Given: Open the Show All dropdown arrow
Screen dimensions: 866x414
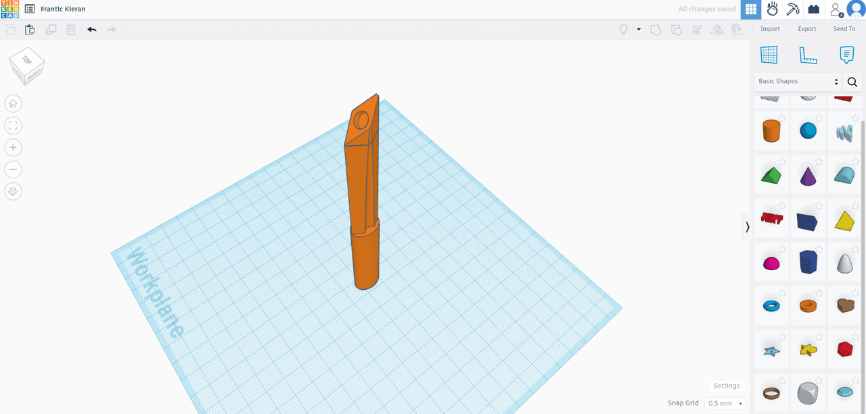Looking at the screenshot, I should click(x=638, y=30).
